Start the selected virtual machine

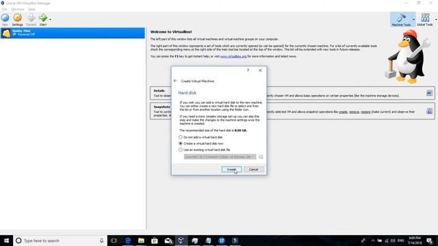coord(43,19)
